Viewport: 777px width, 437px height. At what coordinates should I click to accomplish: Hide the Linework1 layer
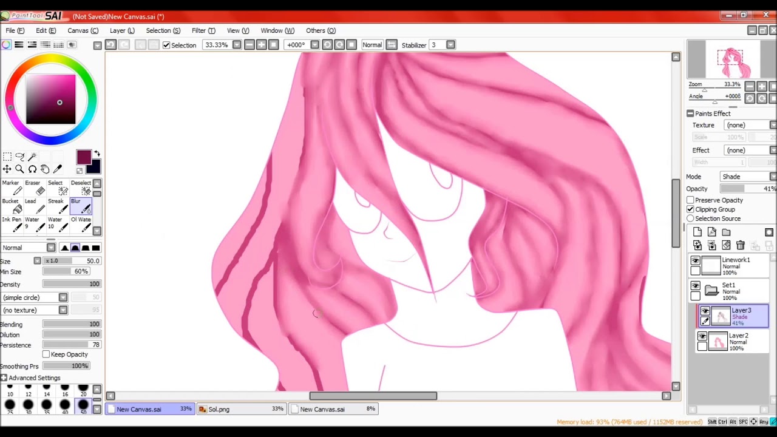click(696, 261)
